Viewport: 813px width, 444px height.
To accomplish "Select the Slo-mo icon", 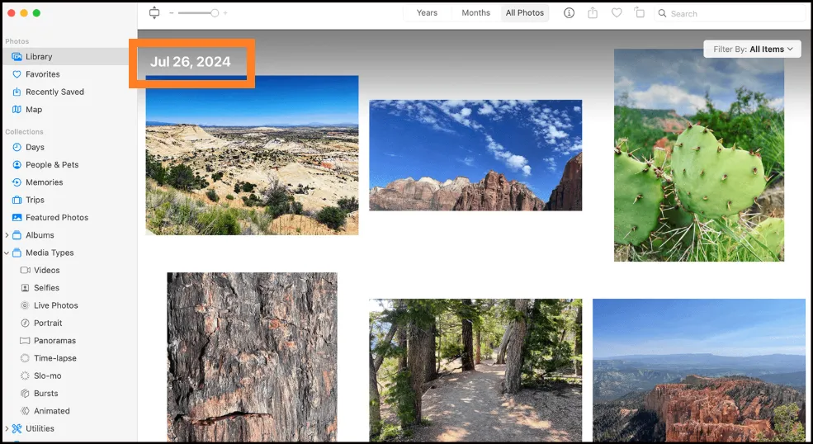I will 25,376.
